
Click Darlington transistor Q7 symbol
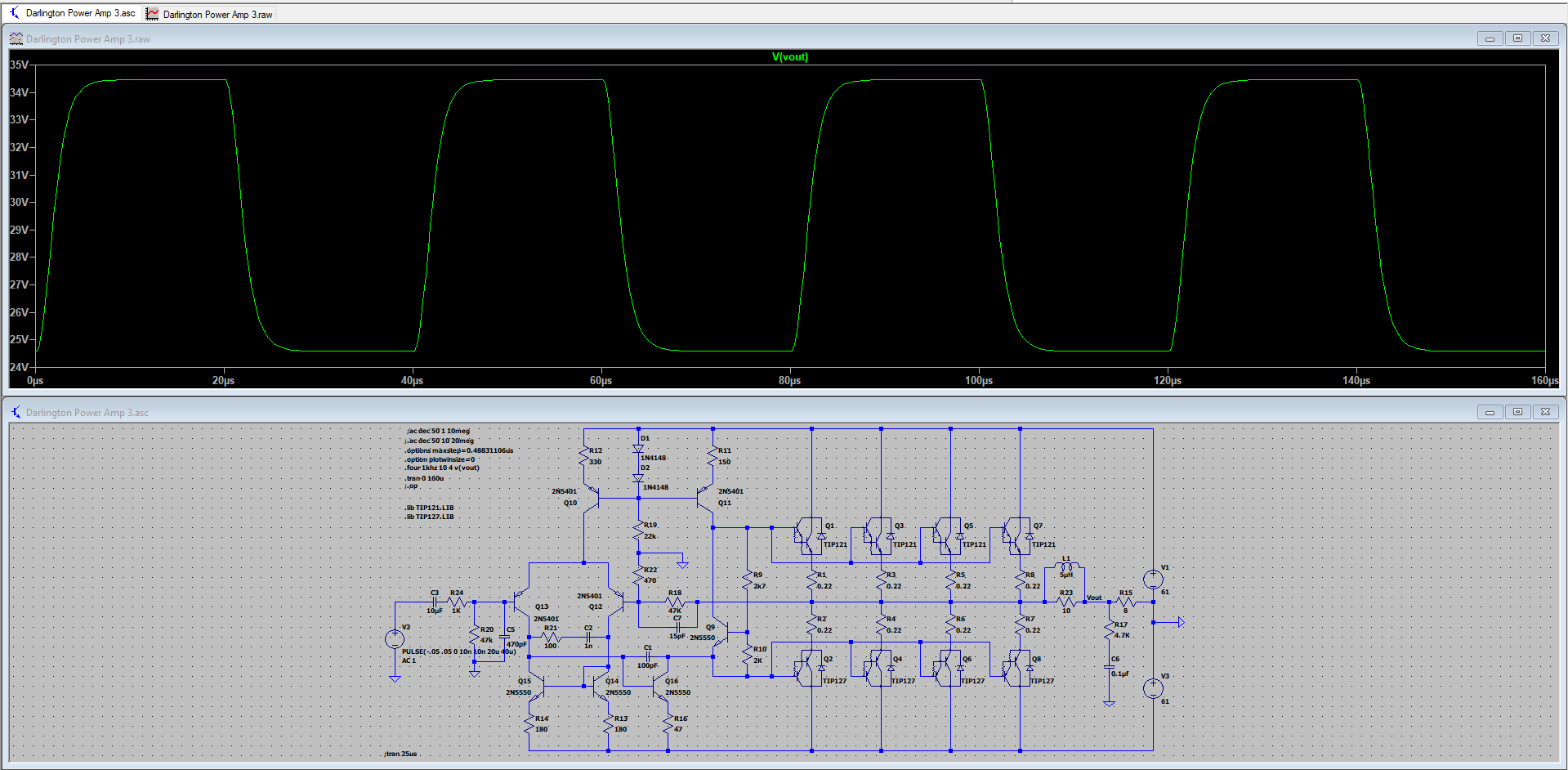[x=1017, y=536]
